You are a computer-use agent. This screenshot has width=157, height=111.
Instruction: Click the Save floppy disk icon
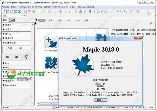(x=12, y=11)
